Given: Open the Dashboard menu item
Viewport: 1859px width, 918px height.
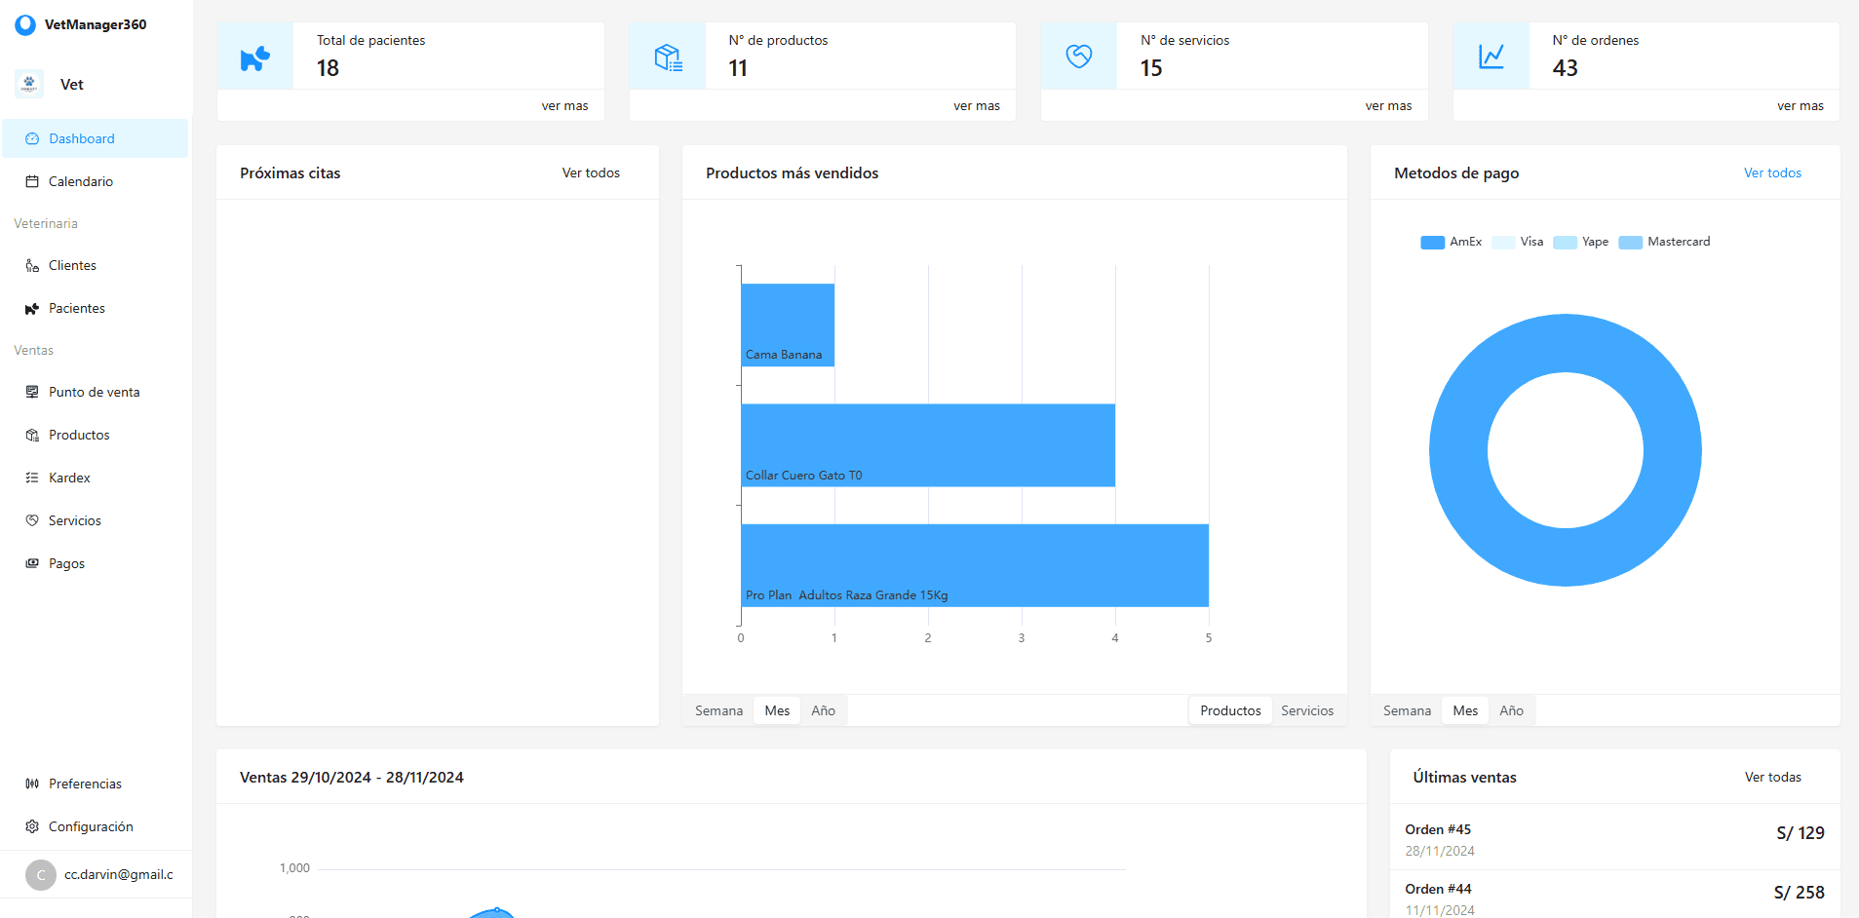Looking at the screenshot, I should (x=96, y=138).
